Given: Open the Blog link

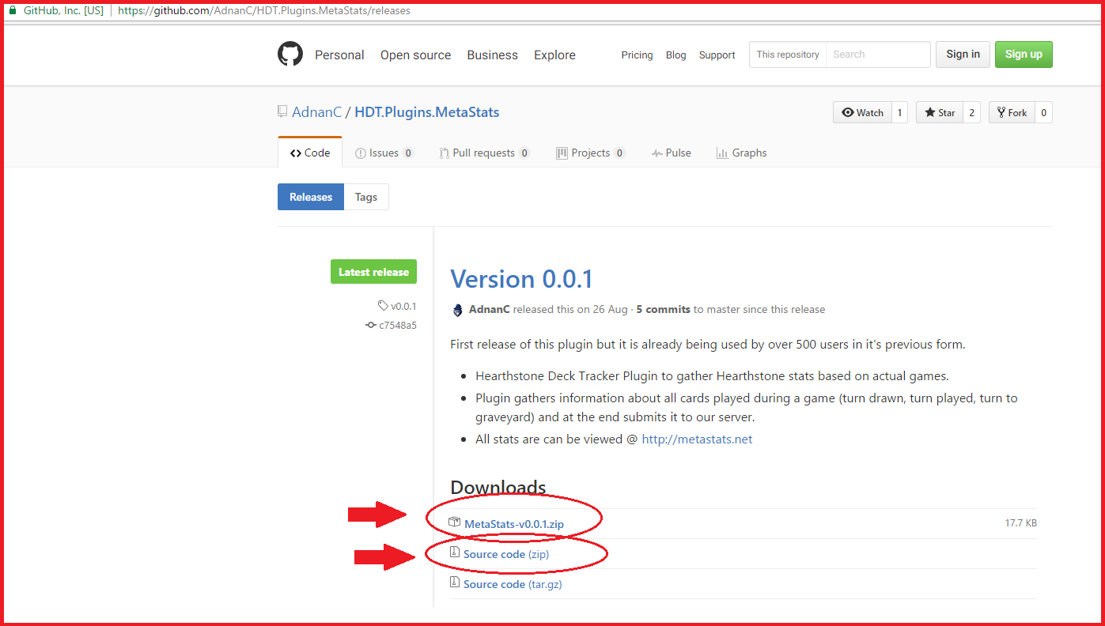Looking at the screenshot, I should 675,55.
